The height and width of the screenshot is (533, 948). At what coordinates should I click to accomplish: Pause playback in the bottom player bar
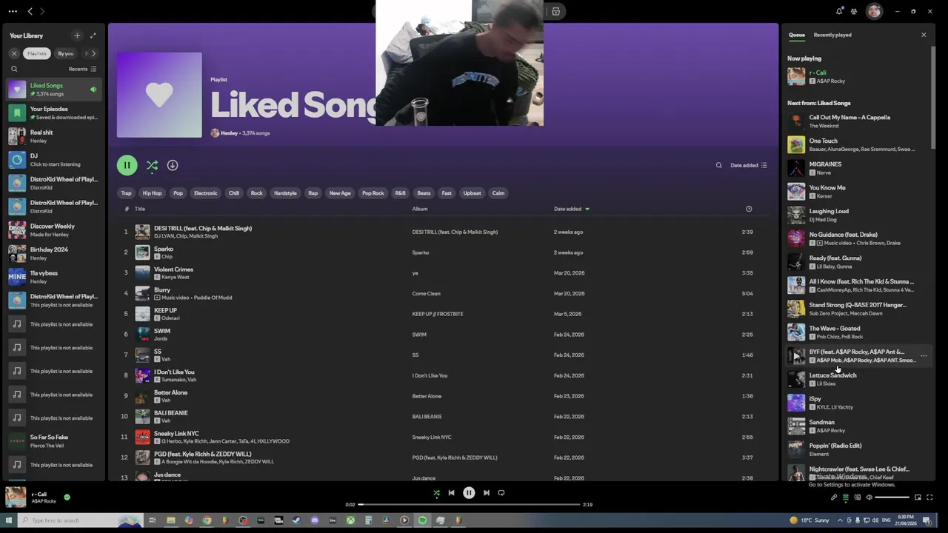[469, 493]
